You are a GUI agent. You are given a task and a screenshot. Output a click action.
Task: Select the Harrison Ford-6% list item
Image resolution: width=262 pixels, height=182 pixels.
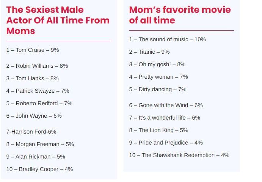point(31,132)
